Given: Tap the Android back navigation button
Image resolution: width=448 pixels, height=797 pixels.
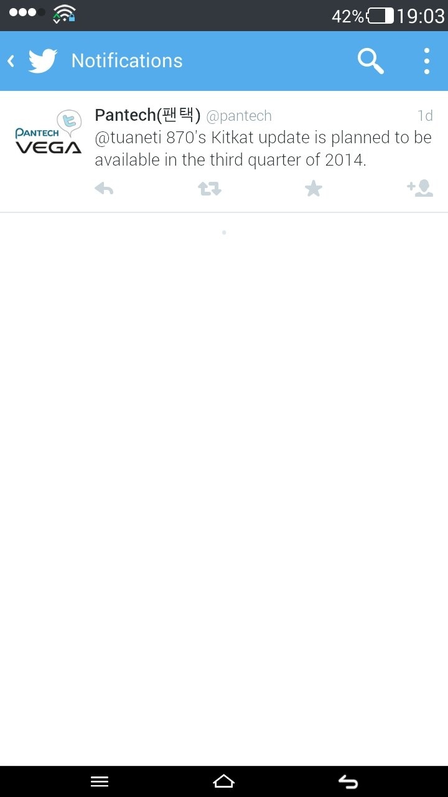Looking at the screenshot, I should click(348, 781).
